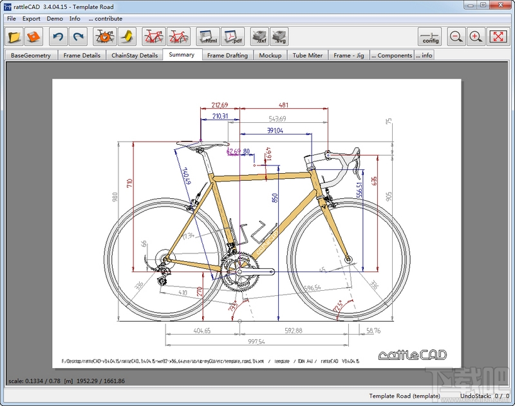Screen dimensions: 515x406
Task: Open the Demo menu
Action: [55, 19]
